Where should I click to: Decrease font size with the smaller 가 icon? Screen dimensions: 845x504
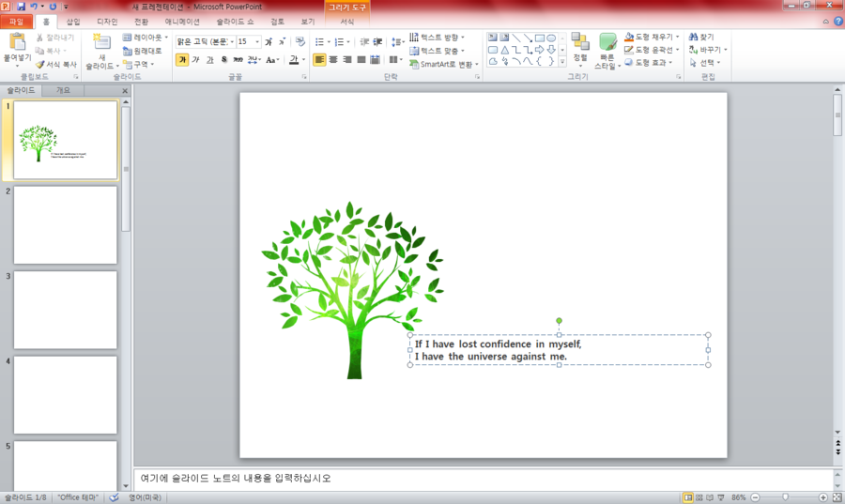click(x=282, y=41)
